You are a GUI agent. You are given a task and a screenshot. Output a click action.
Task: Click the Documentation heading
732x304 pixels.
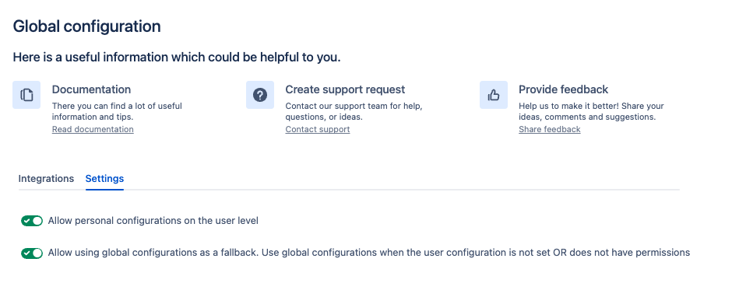(x=92, y=89)
